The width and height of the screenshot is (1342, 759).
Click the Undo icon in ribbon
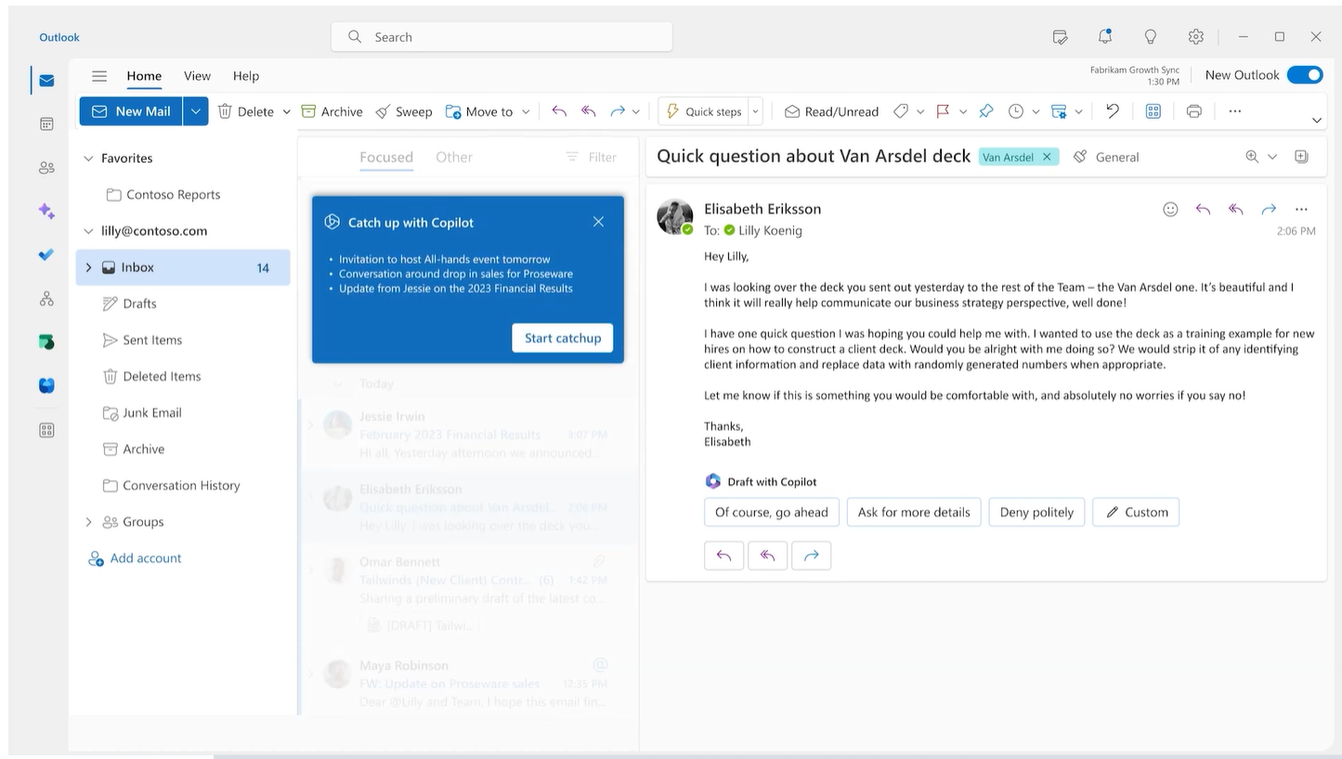tap(1113, 111)
